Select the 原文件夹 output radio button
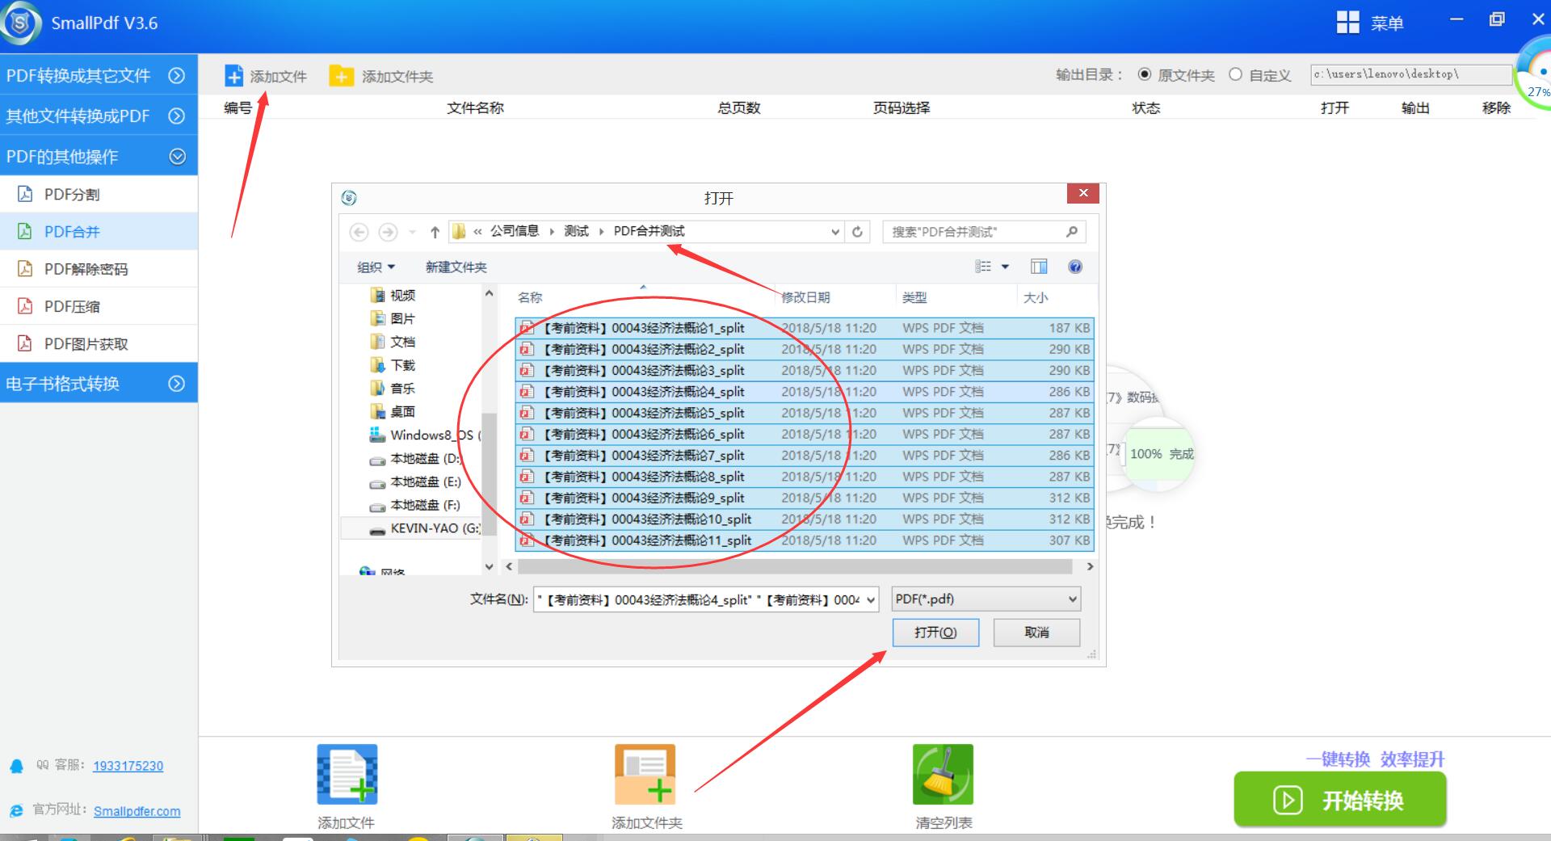This screenshot has height=841, width=1551. [1145, 74]
